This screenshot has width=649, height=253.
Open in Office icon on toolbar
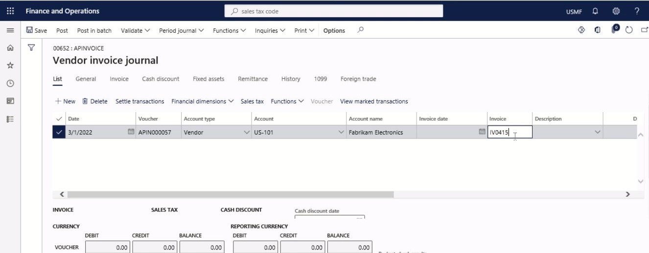[x=598, y=30]
